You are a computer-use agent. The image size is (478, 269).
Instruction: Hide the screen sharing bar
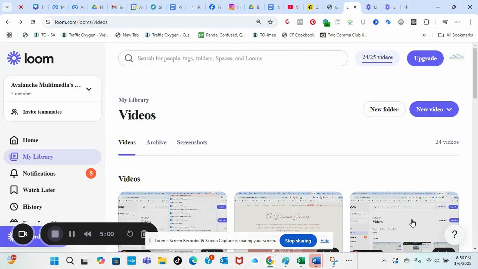pos(325,241)
